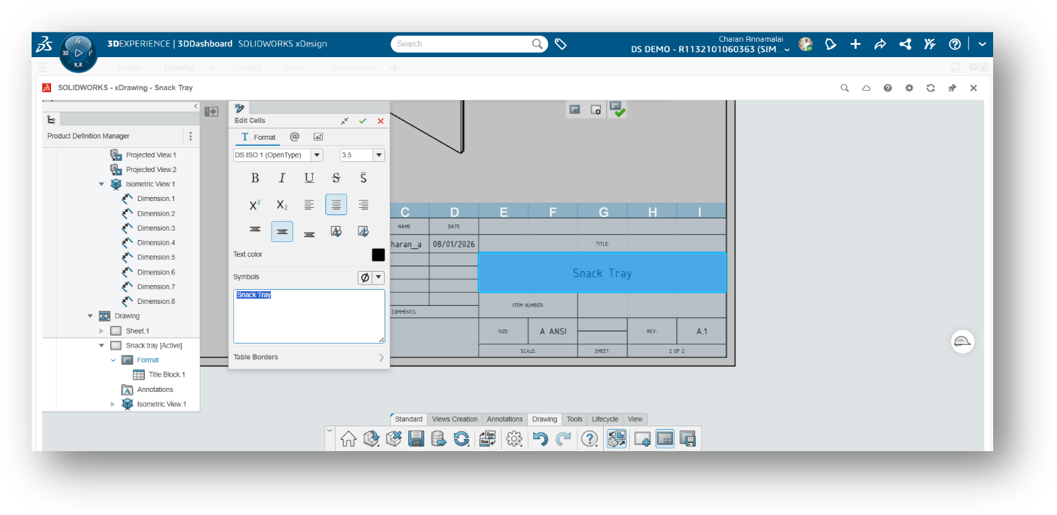
Task: Click the Undo arrow
Action: pyautogui.click(x=540, y=439)
